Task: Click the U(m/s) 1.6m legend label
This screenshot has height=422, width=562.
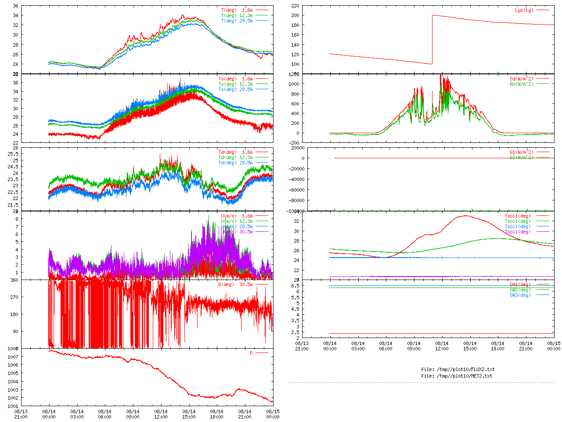Action: pyautogui.click(x=237, y=216)
